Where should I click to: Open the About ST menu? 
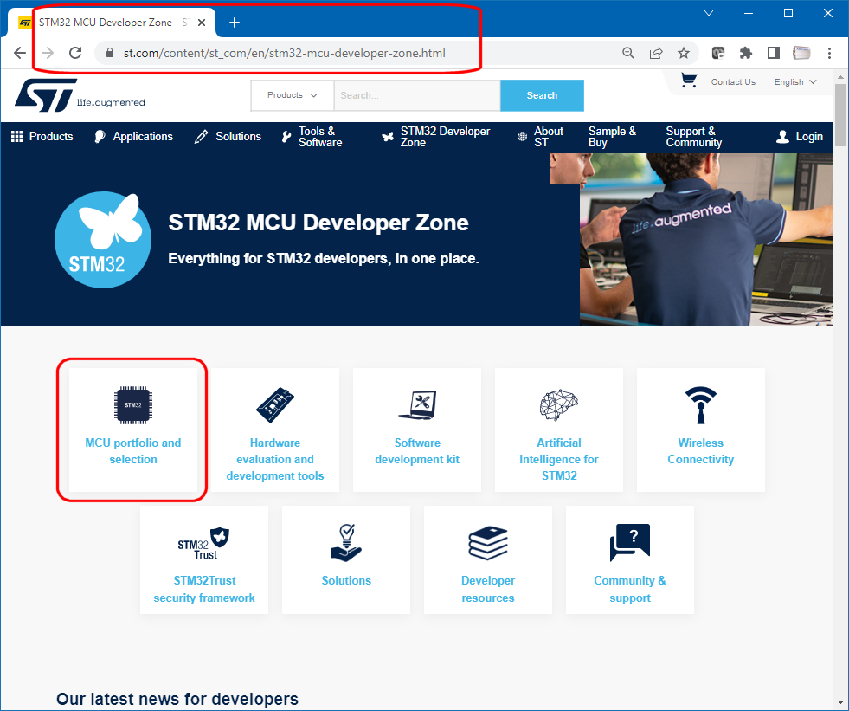540,137
